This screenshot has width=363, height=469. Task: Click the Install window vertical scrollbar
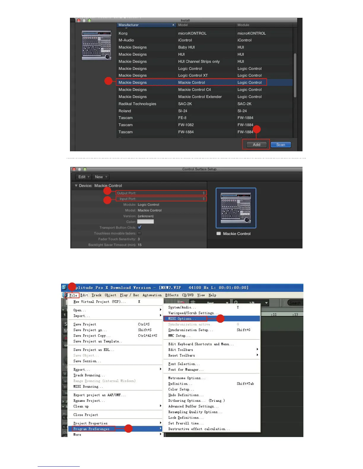coord(295,75)
